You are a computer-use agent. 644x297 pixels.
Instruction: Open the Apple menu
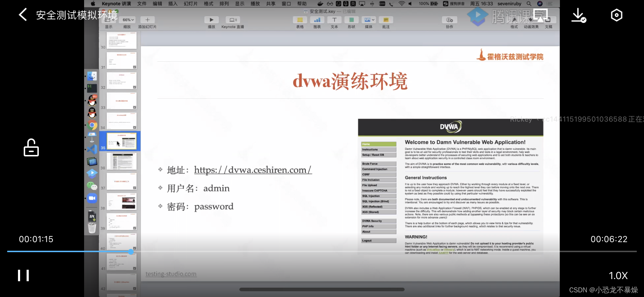93,4
